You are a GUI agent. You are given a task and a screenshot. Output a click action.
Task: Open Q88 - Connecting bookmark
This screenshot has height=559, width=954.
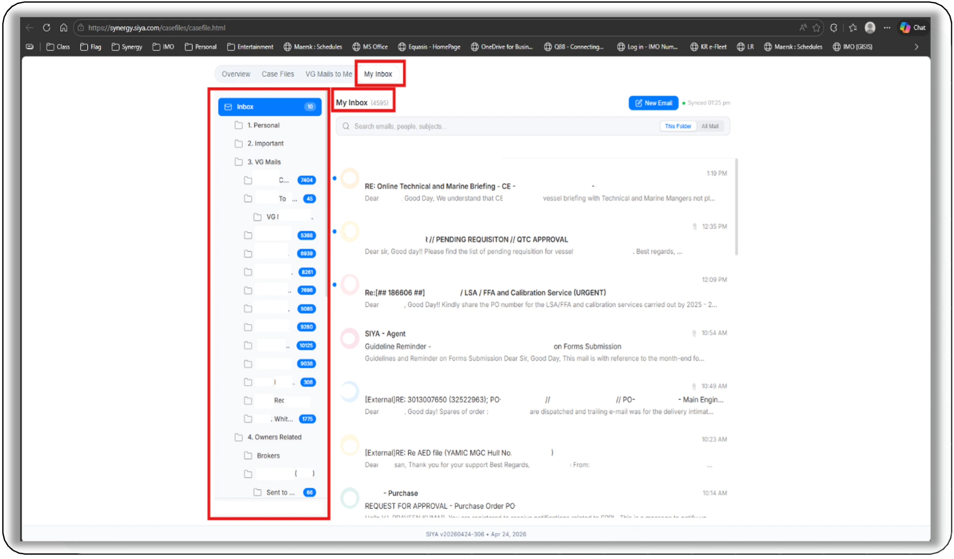click(x=574, y=47)
